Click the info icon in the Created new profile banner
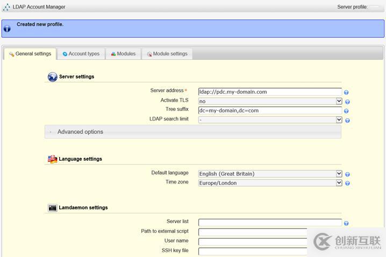 tap(7, 29)
